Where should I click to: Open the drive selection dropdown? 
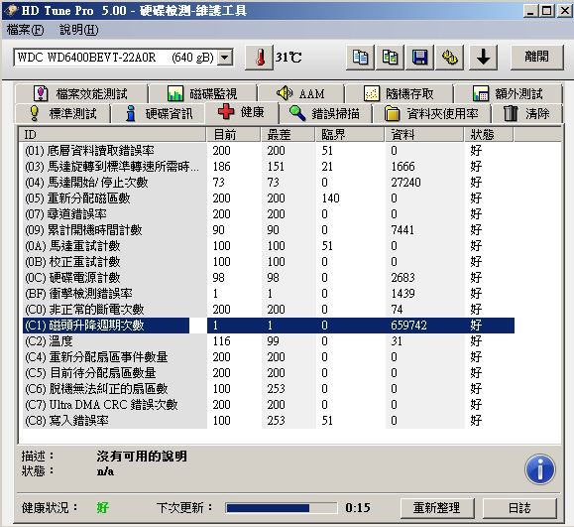tap(225, 58)
